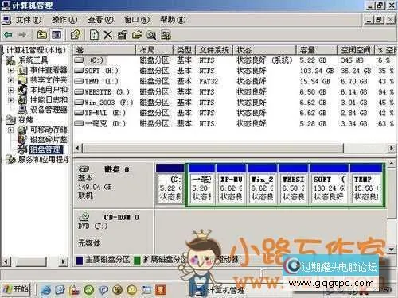The height and width of the screenshot is (298, 398).
Task: Sort by the 文件系统 column header
Action: (x=214, y=50)
